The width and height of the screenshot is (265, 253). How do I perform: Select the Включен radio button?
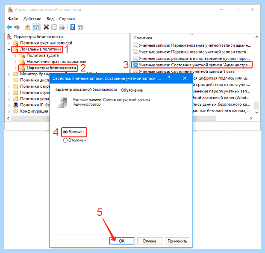65,132
